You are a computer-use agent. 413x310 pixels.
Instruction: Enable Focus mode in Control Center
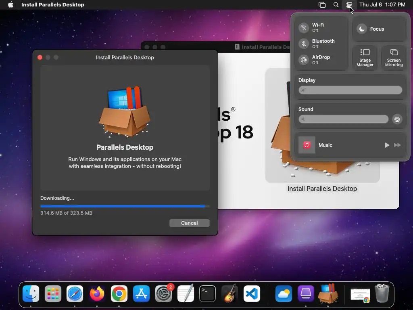(362, 29)
